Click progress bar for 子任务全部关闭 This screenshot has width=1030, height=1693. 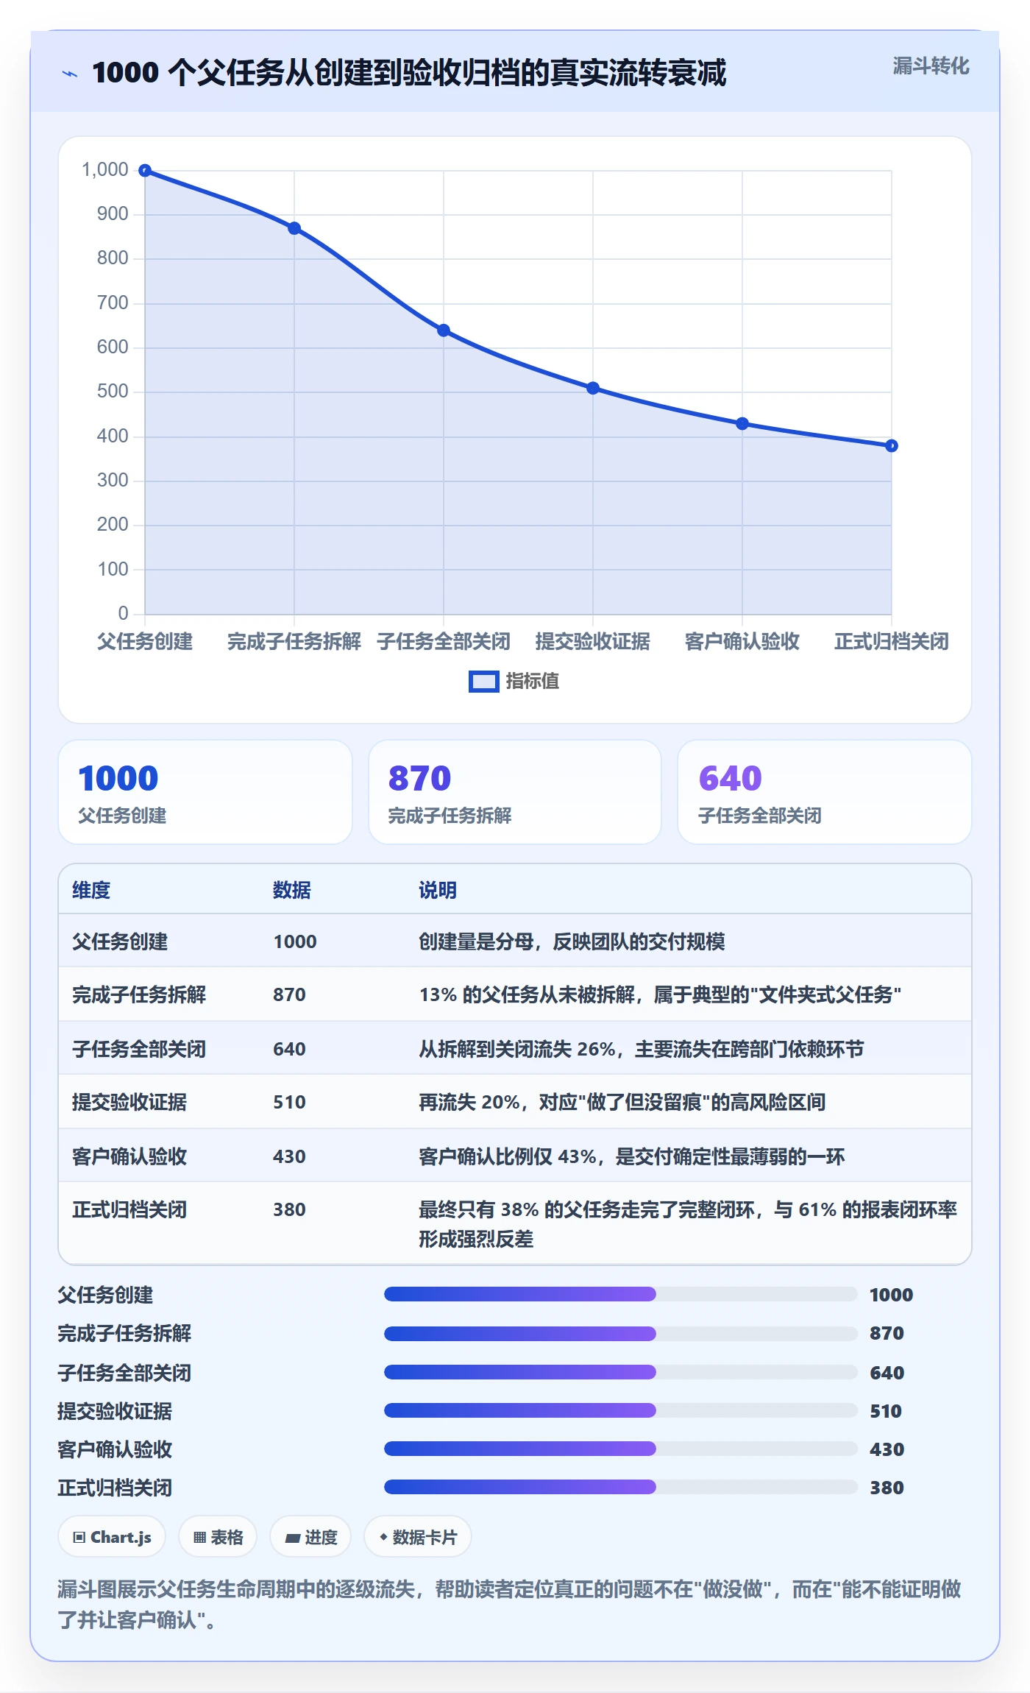pyautogui.click(x=620, y=1372)
